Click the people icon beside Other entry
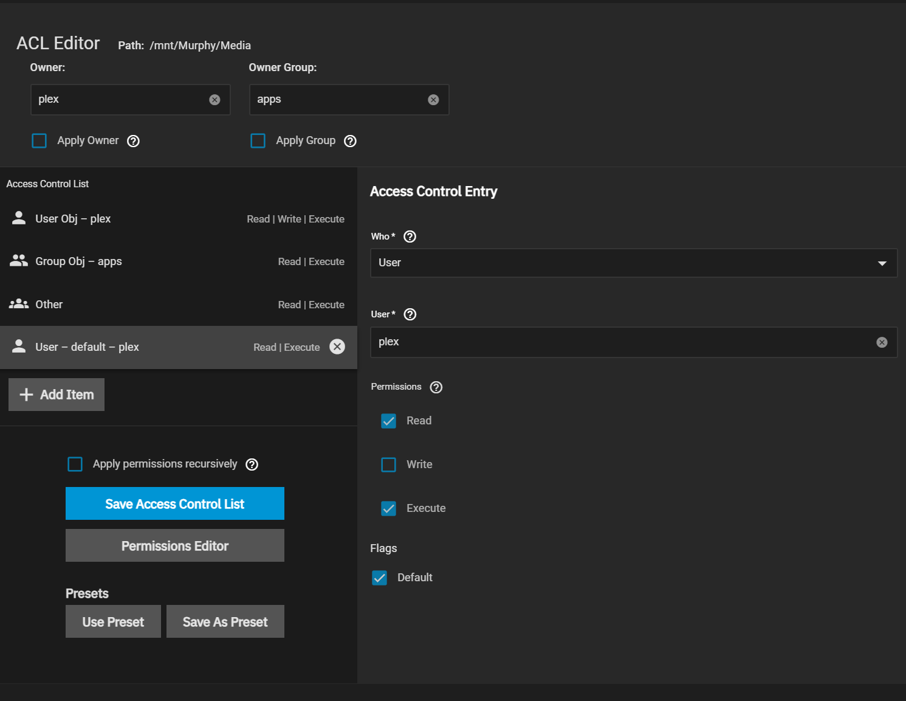This screenshot has height=701, width=906. tap(19, 304)
